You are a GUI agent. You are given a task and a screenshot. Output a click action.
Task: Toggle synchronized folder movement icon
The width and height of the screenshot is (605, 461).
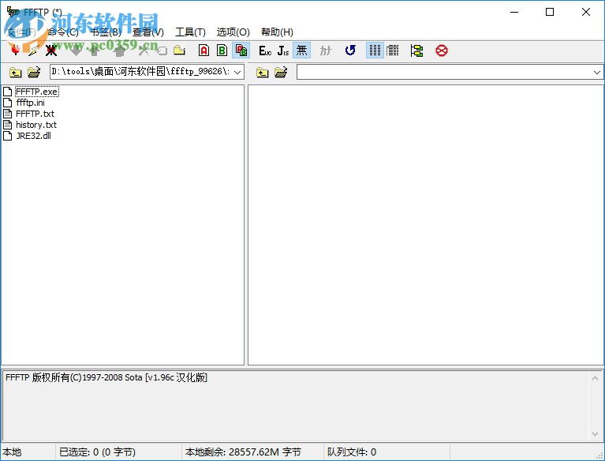pyautogui.click(x=416, y=51)
